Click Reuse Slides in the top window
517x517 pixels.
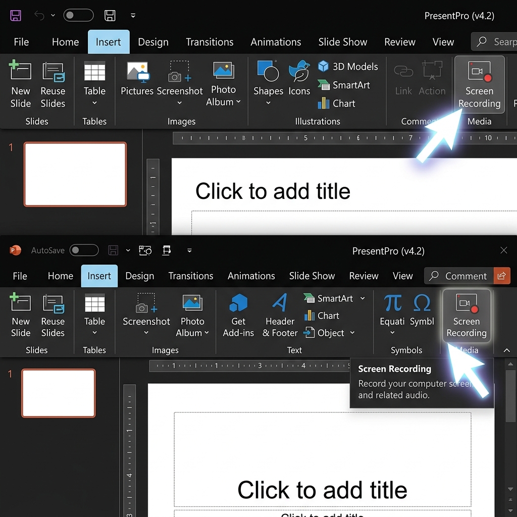[x=53, y=84]
